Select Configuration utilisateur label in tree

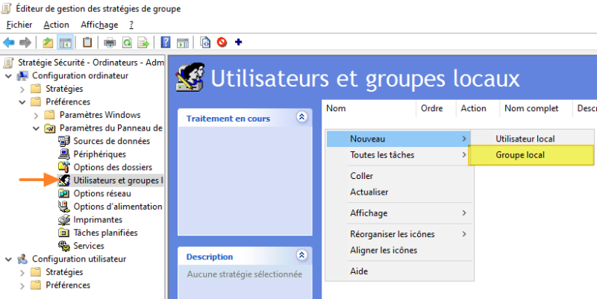pyautogui.click(x=79, y=259)
